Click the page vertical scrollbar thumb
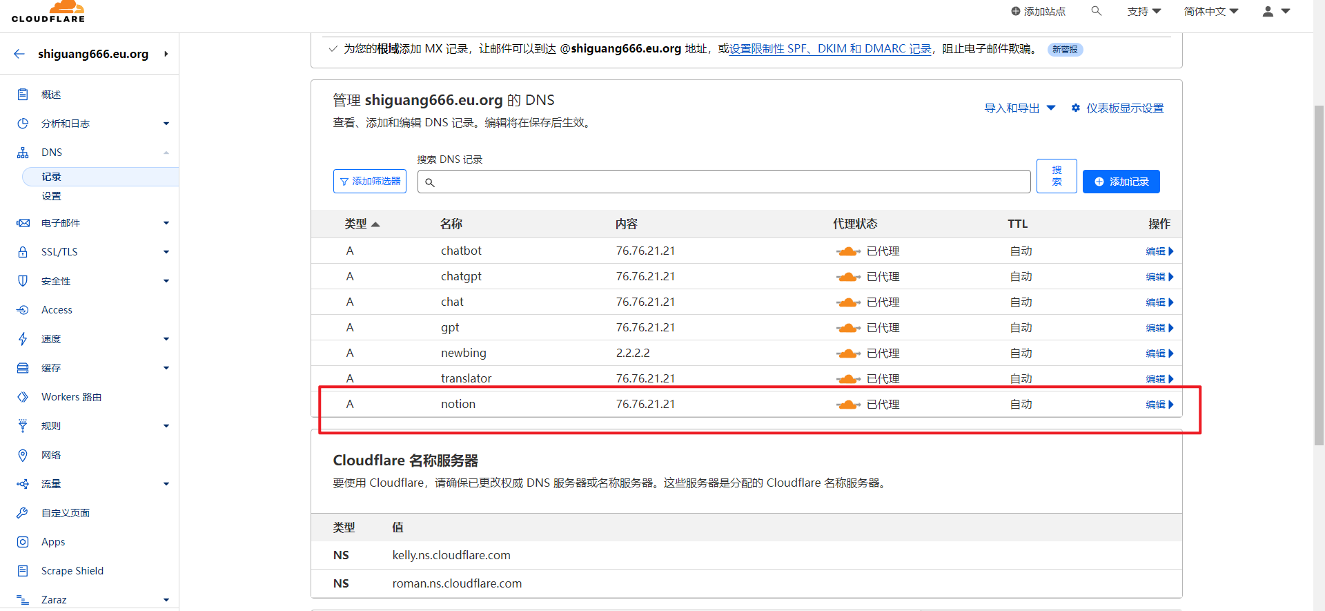 pyautogui.click(x=1319, y=275)
